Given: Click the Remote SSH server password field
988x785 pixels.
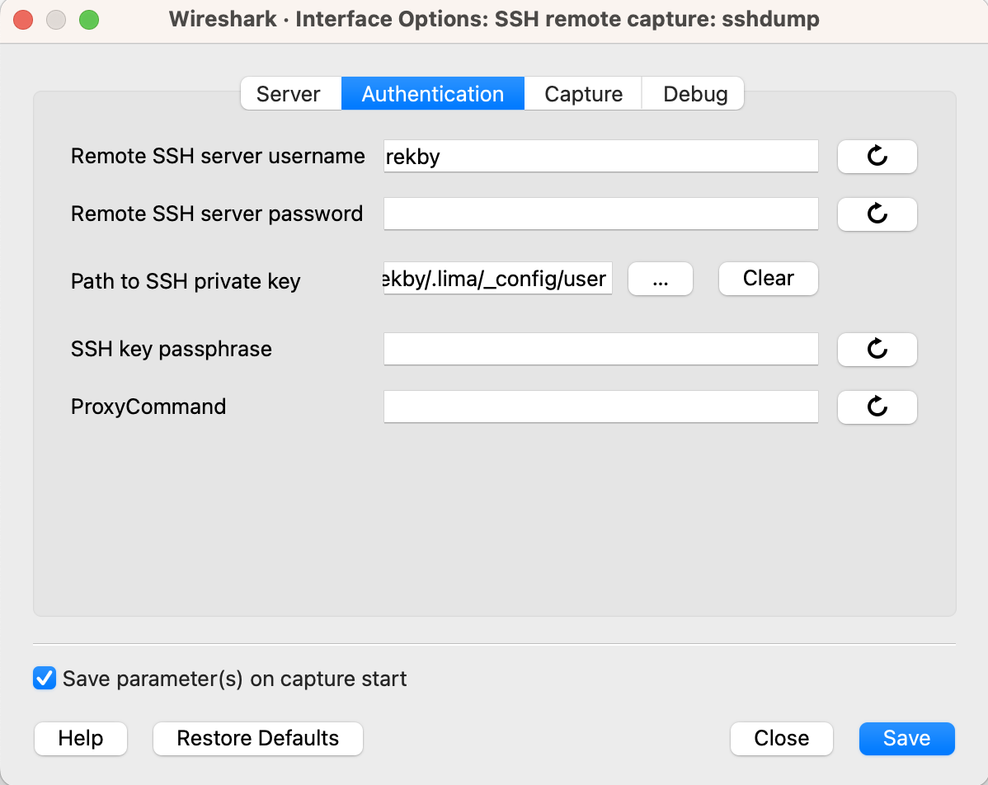Looking at the screenshot, I should point(600,214).
